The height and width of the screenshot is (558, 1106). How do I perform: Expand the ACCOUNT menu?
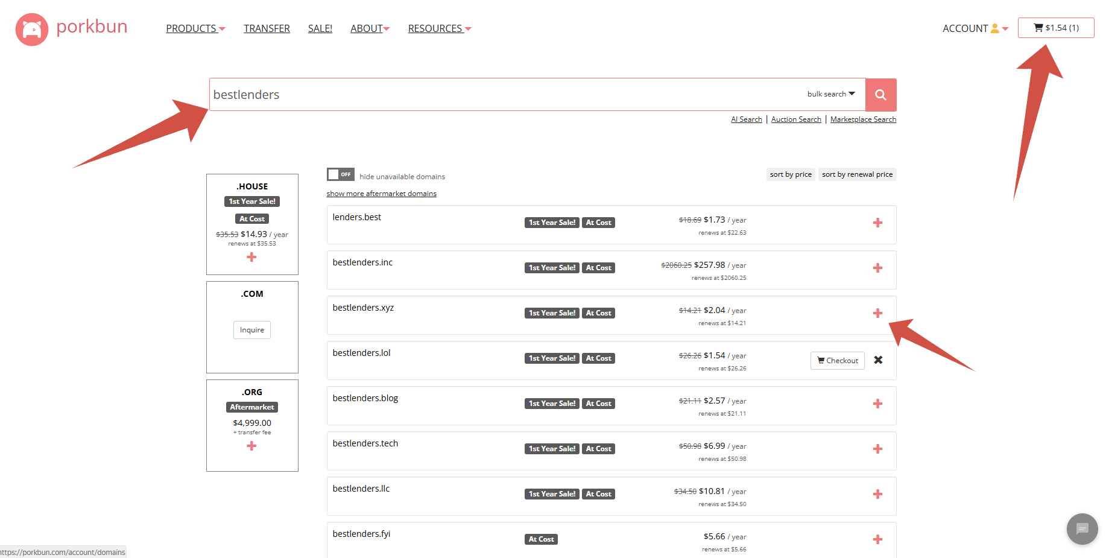coord(975,28)
